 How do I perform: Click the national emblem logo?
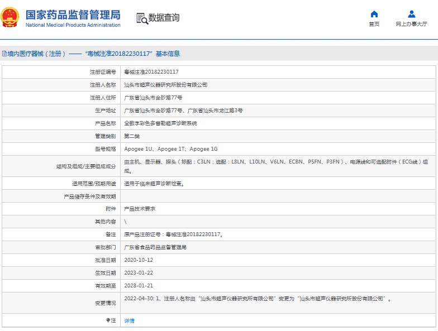pyautogui.click(x=10, y=17)
